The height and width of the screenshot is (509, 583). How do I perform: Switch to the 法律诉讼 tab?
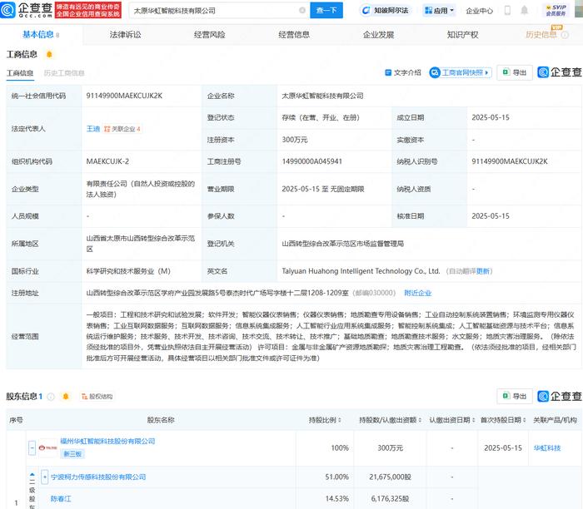tap(125, 35)
